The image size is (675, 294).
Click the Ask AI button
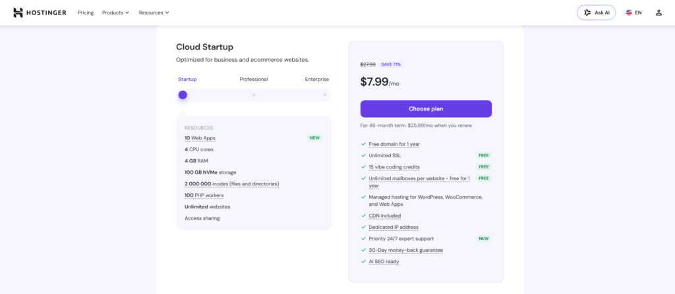coord(596,12)
